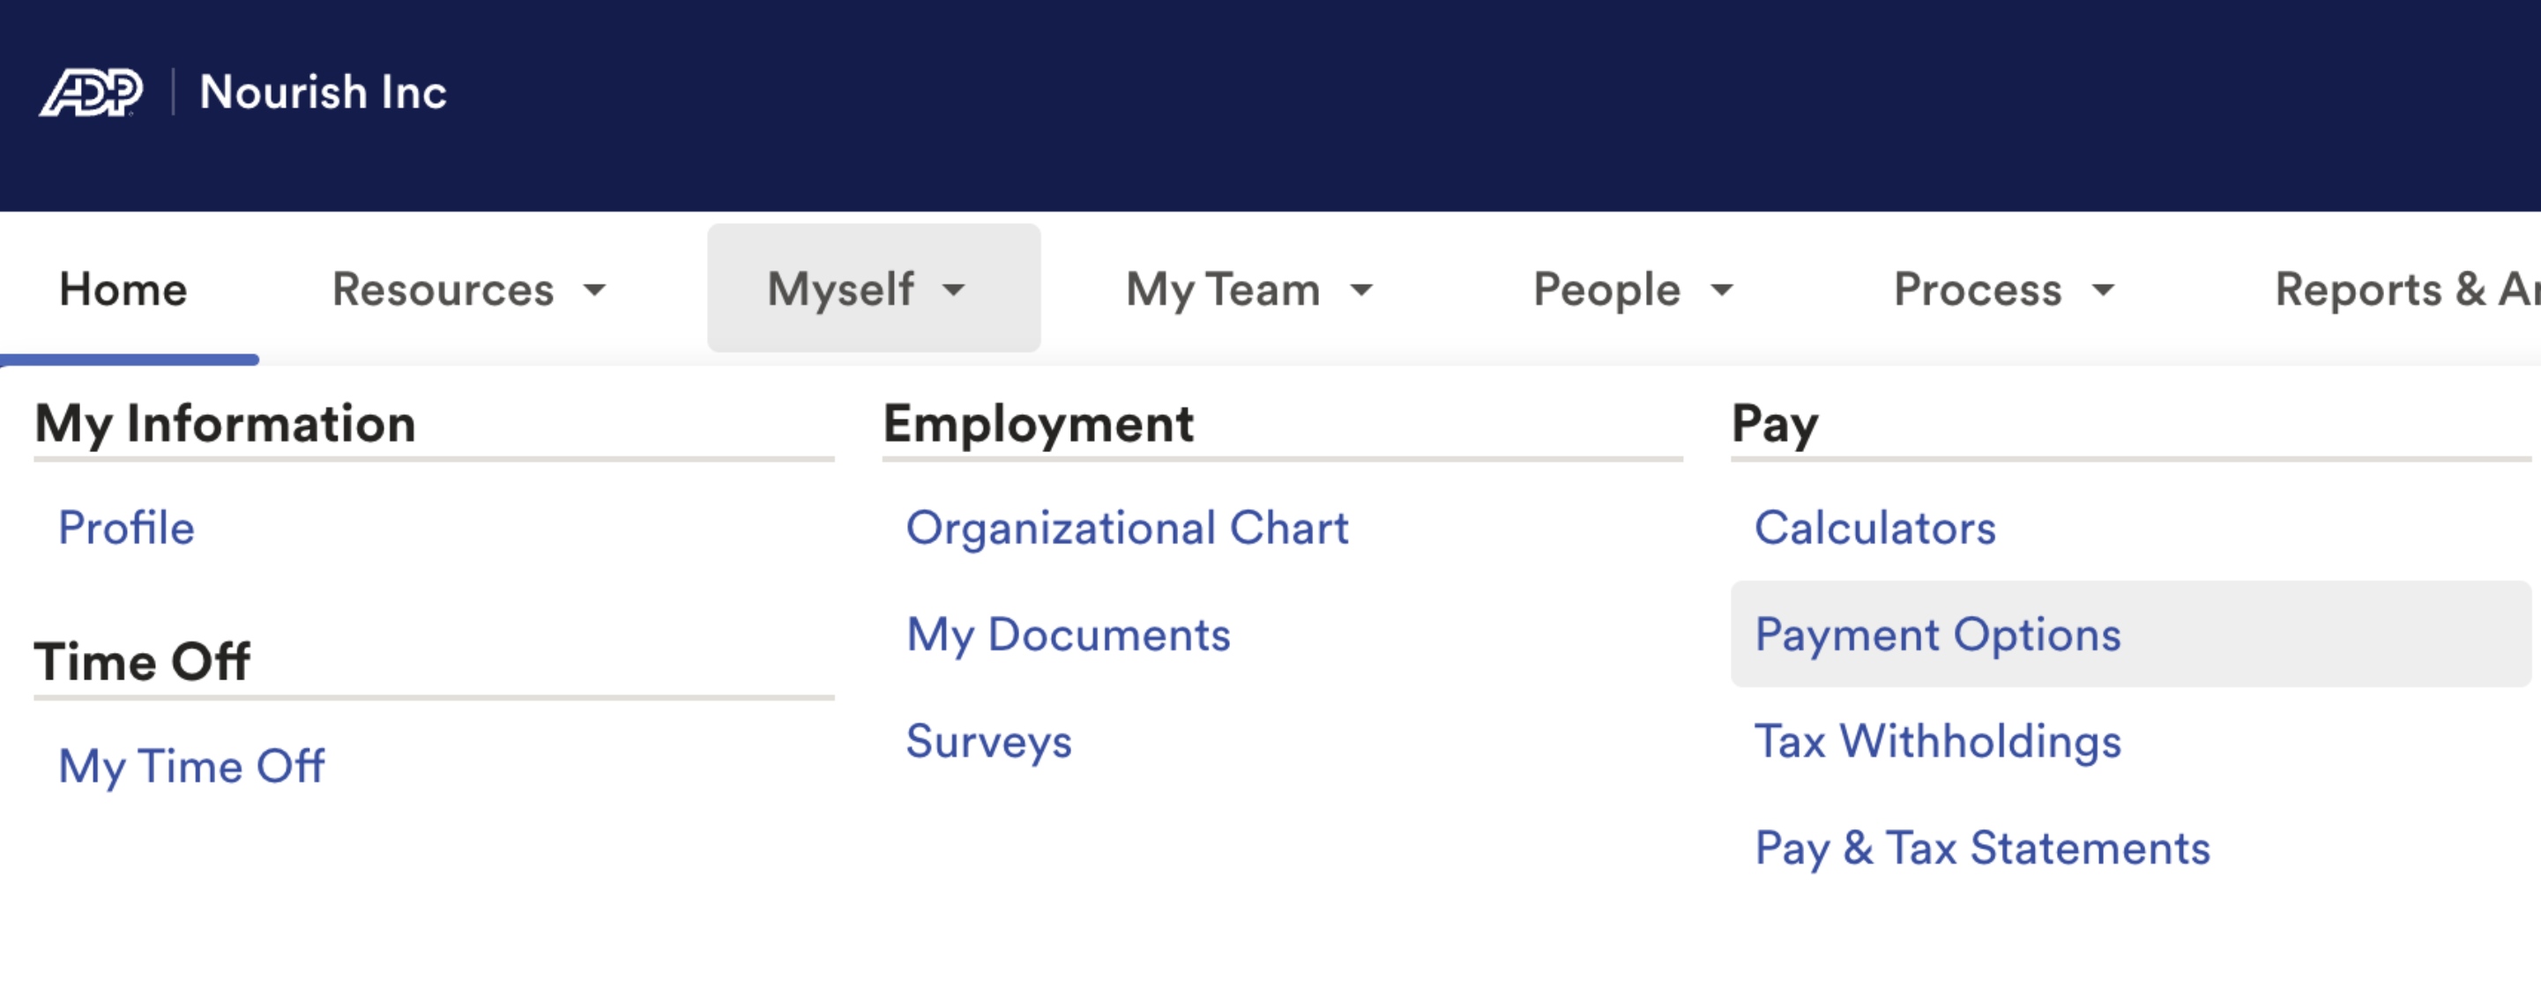The image size is (2541, 987).
Task: Open the Process dropdown menu
Action: coord(2002,290)
